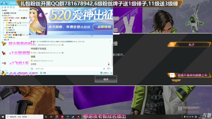Screen dimensions: 212x119
Task: Click the signal strength bars icon
Action: click(111, 73)
